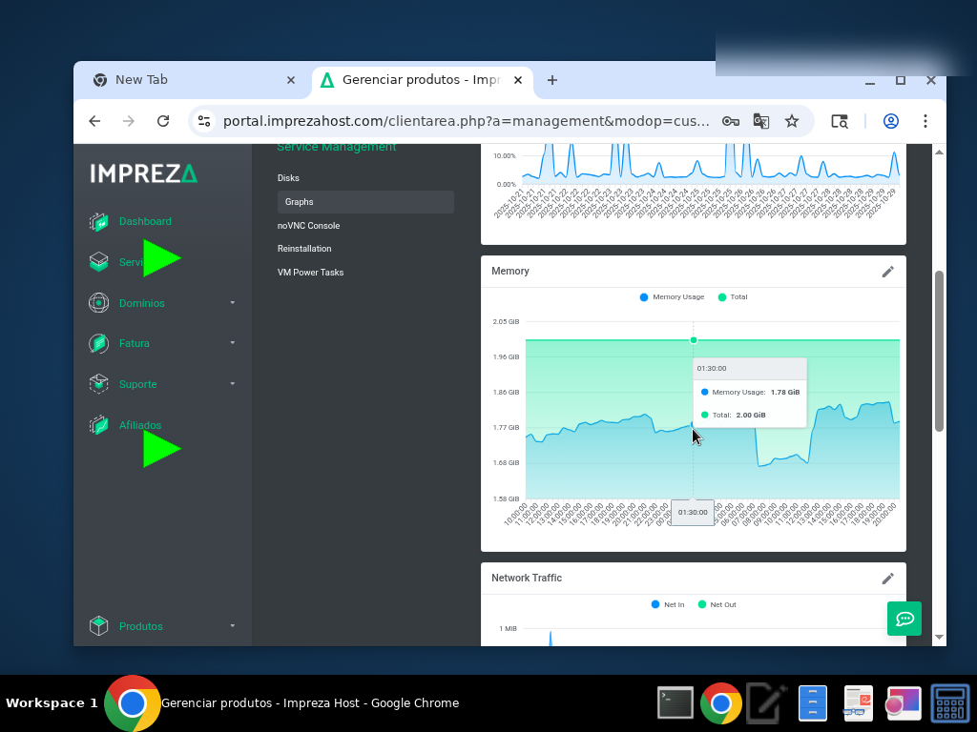Toggle Net Out legend series
Image resolution: width=977 pixels, height=732 pixels.
click(x=717, y=604)
